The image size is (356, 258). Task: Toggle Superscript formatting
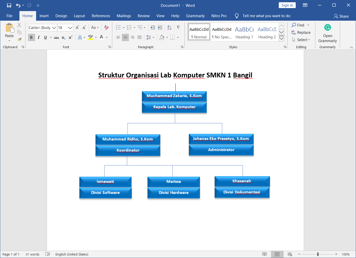tap(71, 37)
